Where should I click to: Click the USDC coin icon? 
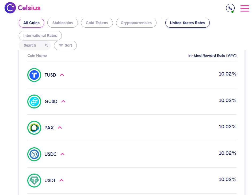34,154
